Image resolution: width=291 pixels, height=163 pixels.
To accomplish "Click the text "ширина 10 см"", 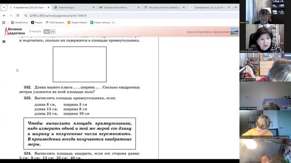I will (76, 114).
